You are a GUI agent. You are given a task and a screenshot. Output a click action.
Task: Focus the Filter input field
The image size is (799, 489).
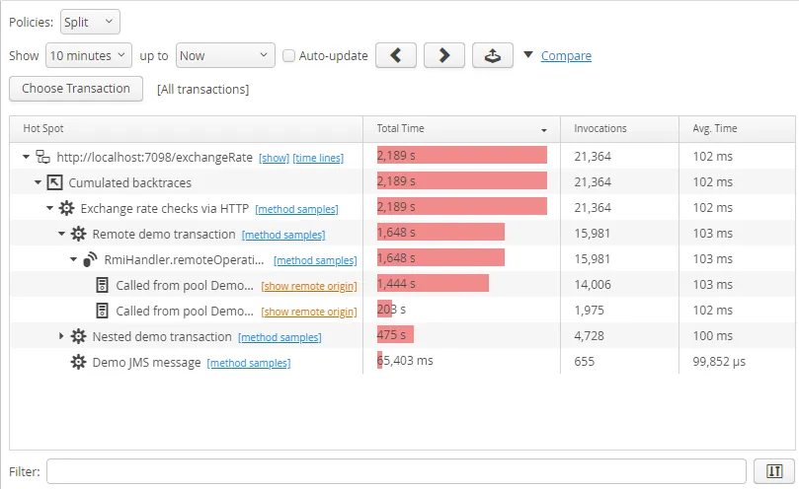(396, 471)
